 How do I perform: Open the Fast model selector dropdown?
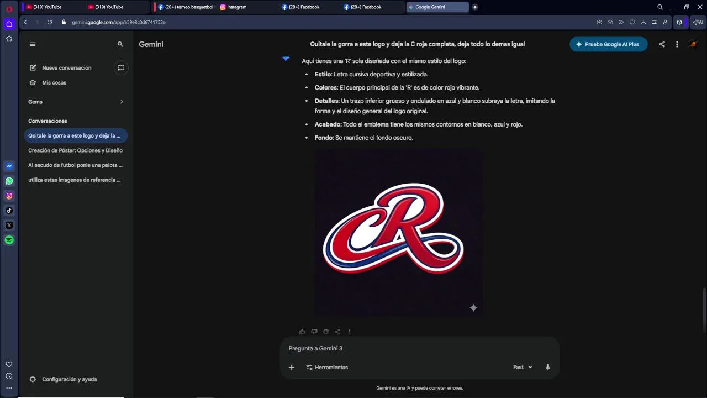[x=523, y=367]
